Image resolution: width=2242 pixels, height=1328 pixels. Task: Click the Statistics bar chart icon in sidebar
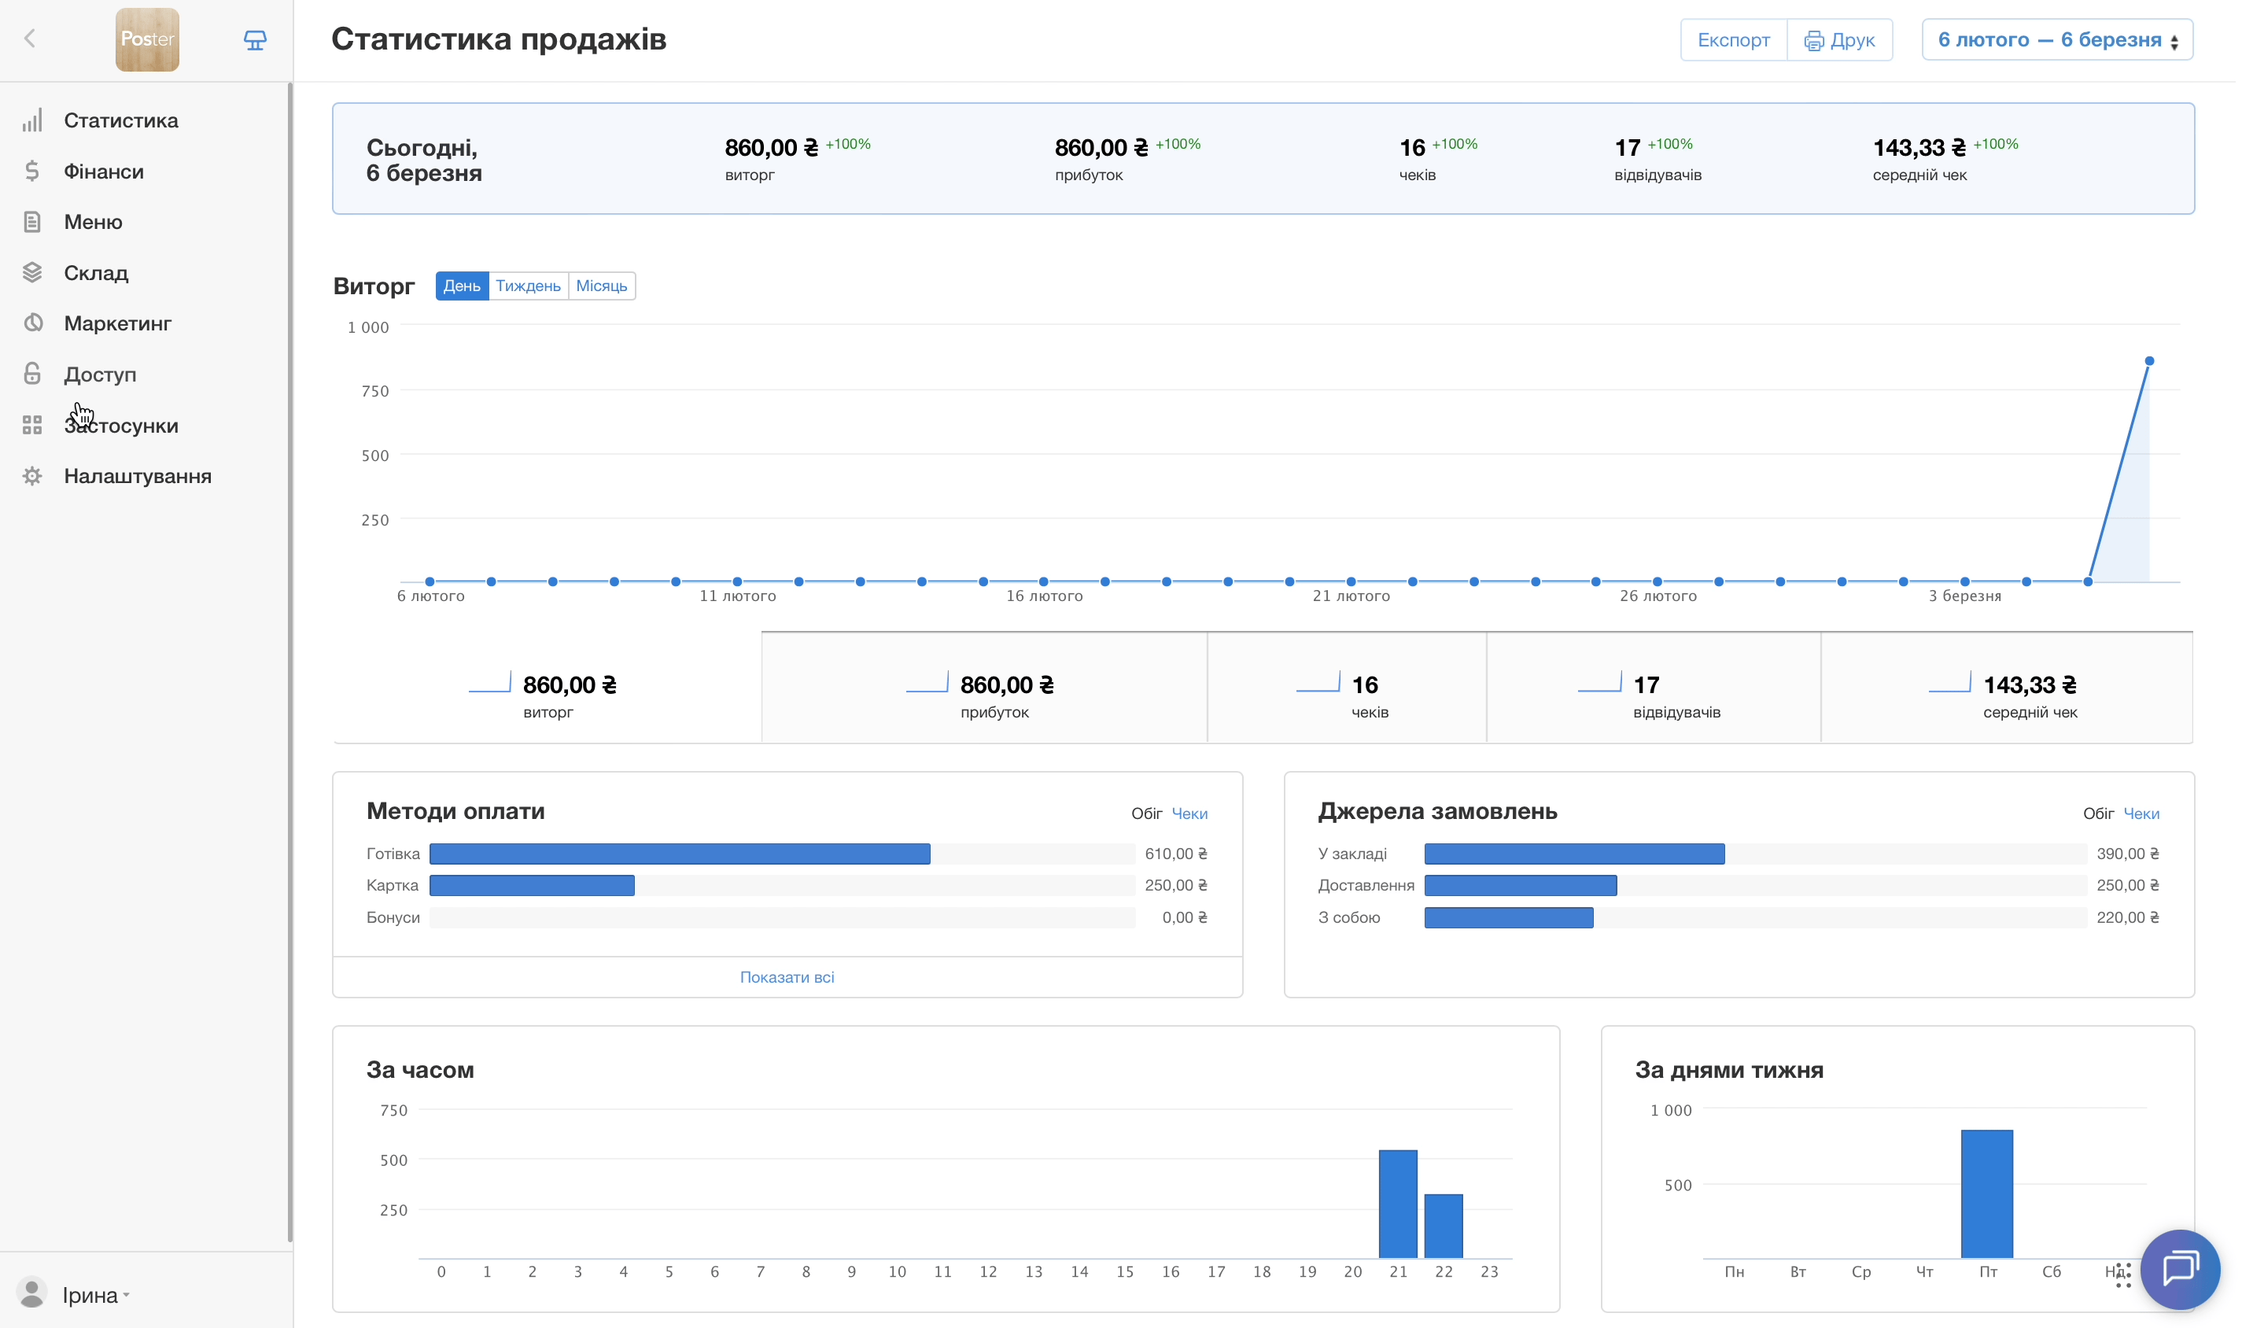coord(32,121)
